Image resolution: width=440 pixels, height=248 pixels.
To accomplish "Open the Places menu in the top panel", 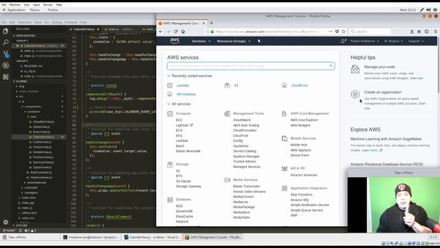I will click(x=35, y=10).
